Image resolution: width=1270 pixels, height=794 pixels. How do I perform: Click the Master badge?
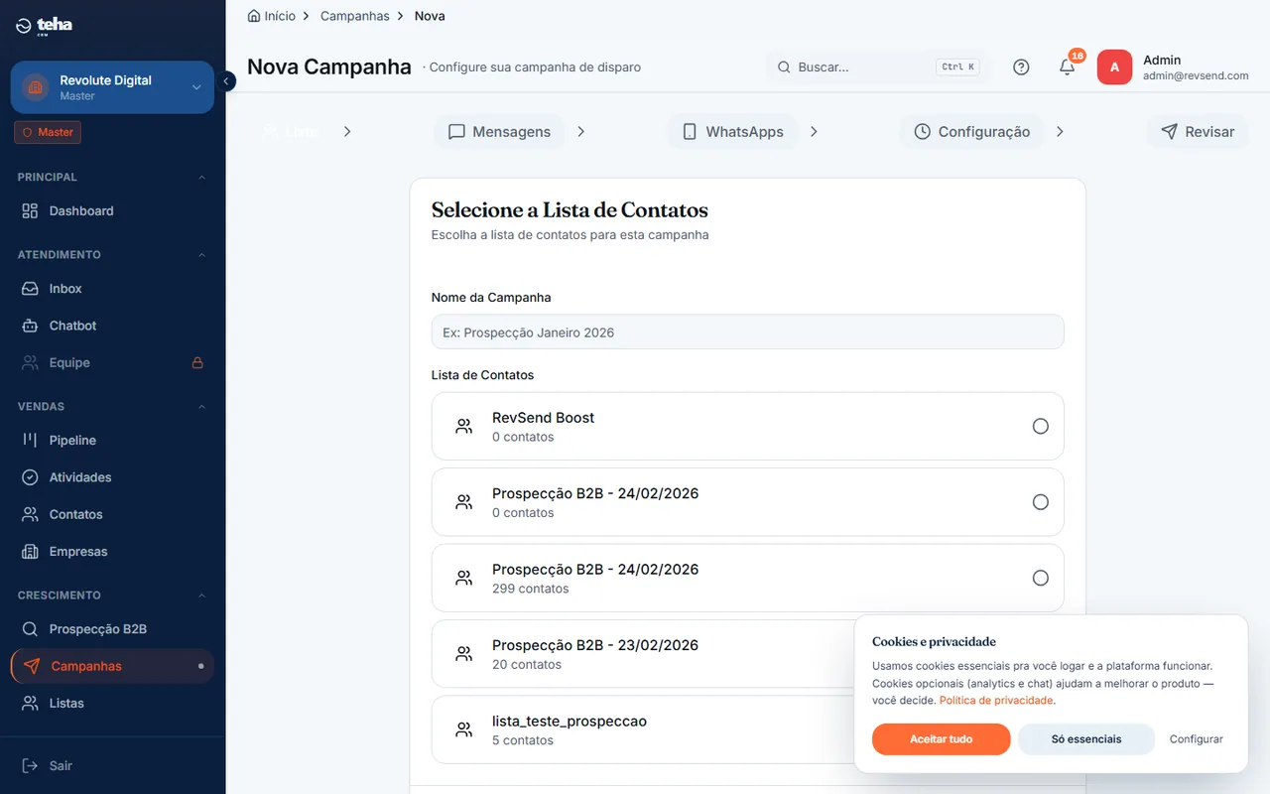coord(48,132)
